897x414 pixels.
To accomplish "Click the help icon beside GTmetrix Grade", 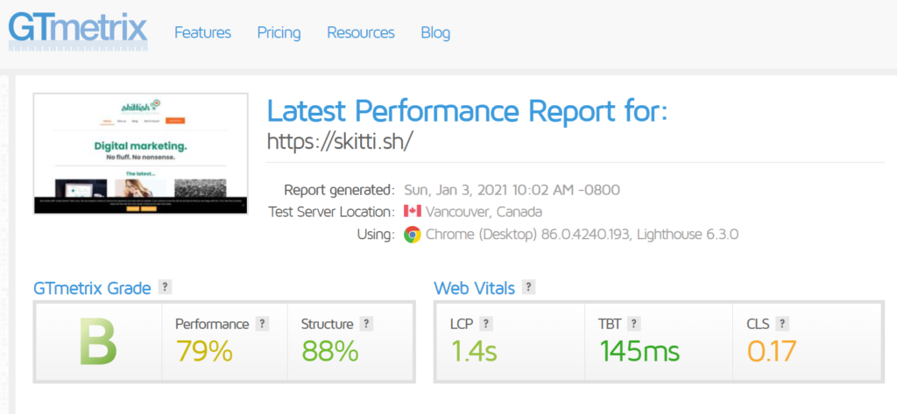I will [x=165, y=287].
